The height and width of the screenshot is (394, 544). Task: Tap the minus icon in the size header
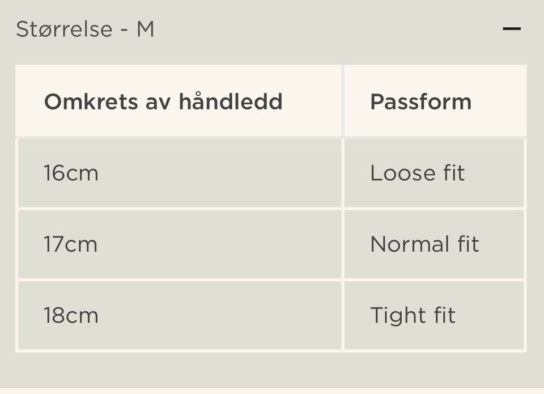(511, 28)
